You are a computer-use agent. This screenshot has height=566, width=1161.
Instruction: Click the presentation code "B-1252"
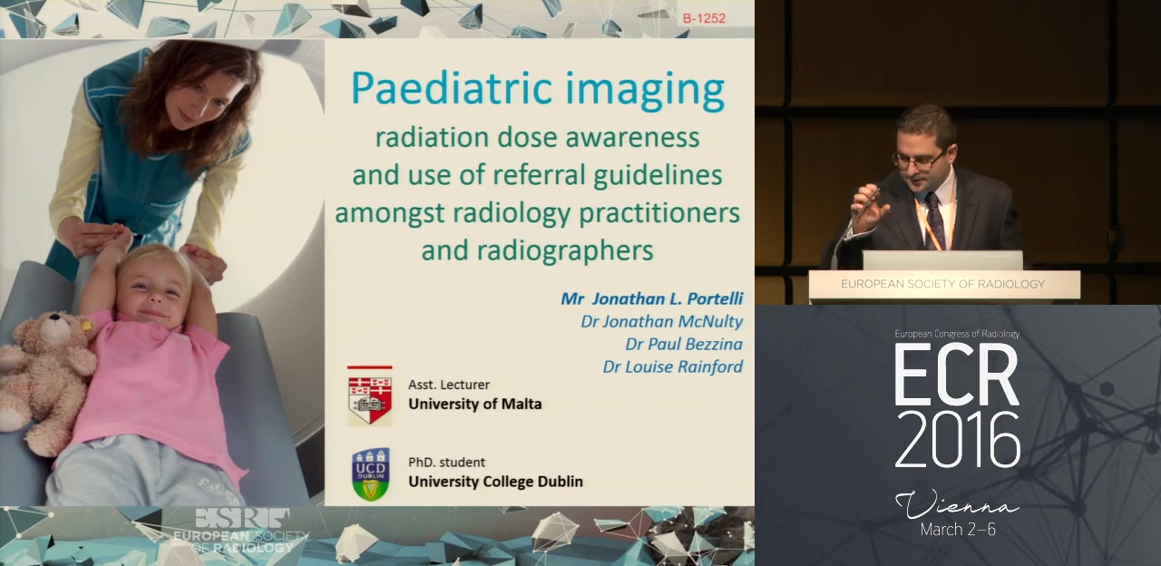tap(704, 18)
